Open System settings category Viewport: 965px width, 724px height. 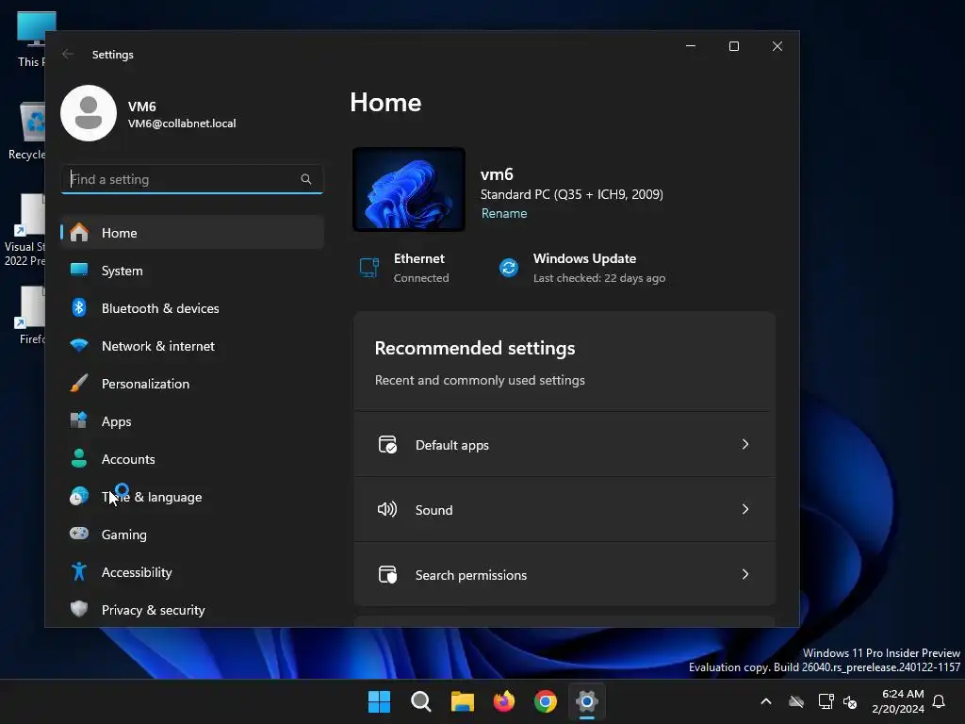click(192, 271)
